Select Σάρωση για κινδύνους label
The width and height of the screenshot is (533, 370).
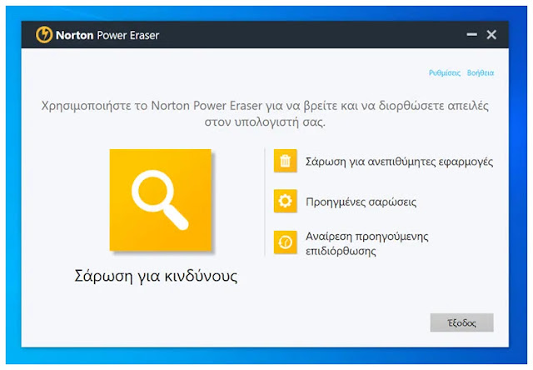coord(156,276)
